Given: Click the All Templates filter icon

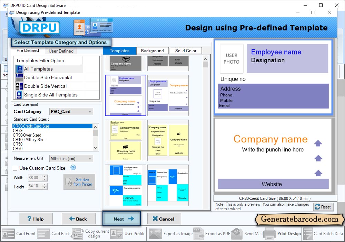Looking at the screenshot, I should (x=19, y=69).
